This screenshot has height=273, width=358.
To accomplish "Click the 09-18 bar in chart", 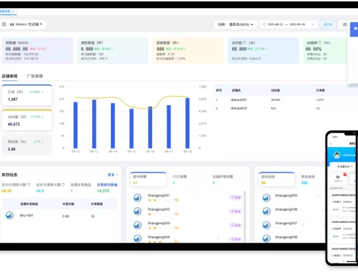I will [187, 123].
